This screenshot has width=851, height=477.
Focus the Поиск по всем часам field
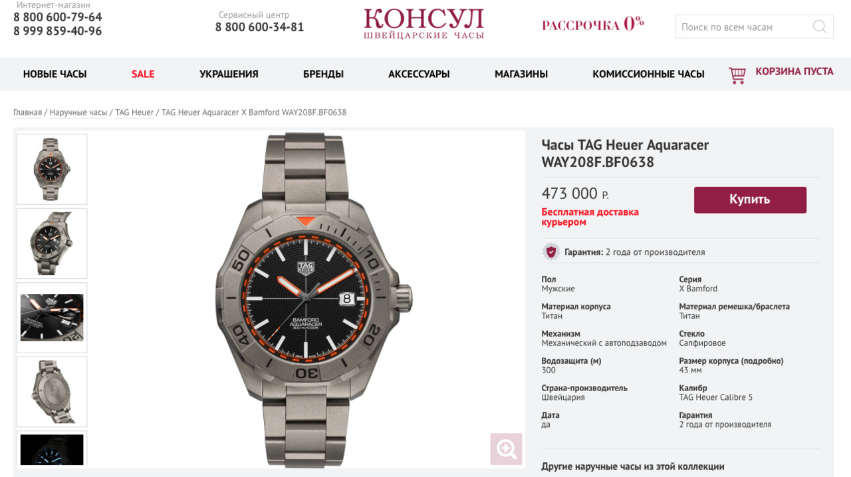click(743, 27)
